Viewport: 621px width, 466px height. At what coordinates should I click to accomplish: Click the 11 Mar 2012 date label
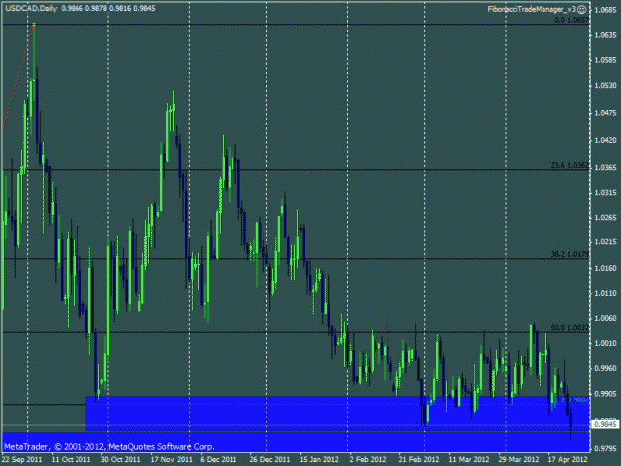click(x=469, y=460)
